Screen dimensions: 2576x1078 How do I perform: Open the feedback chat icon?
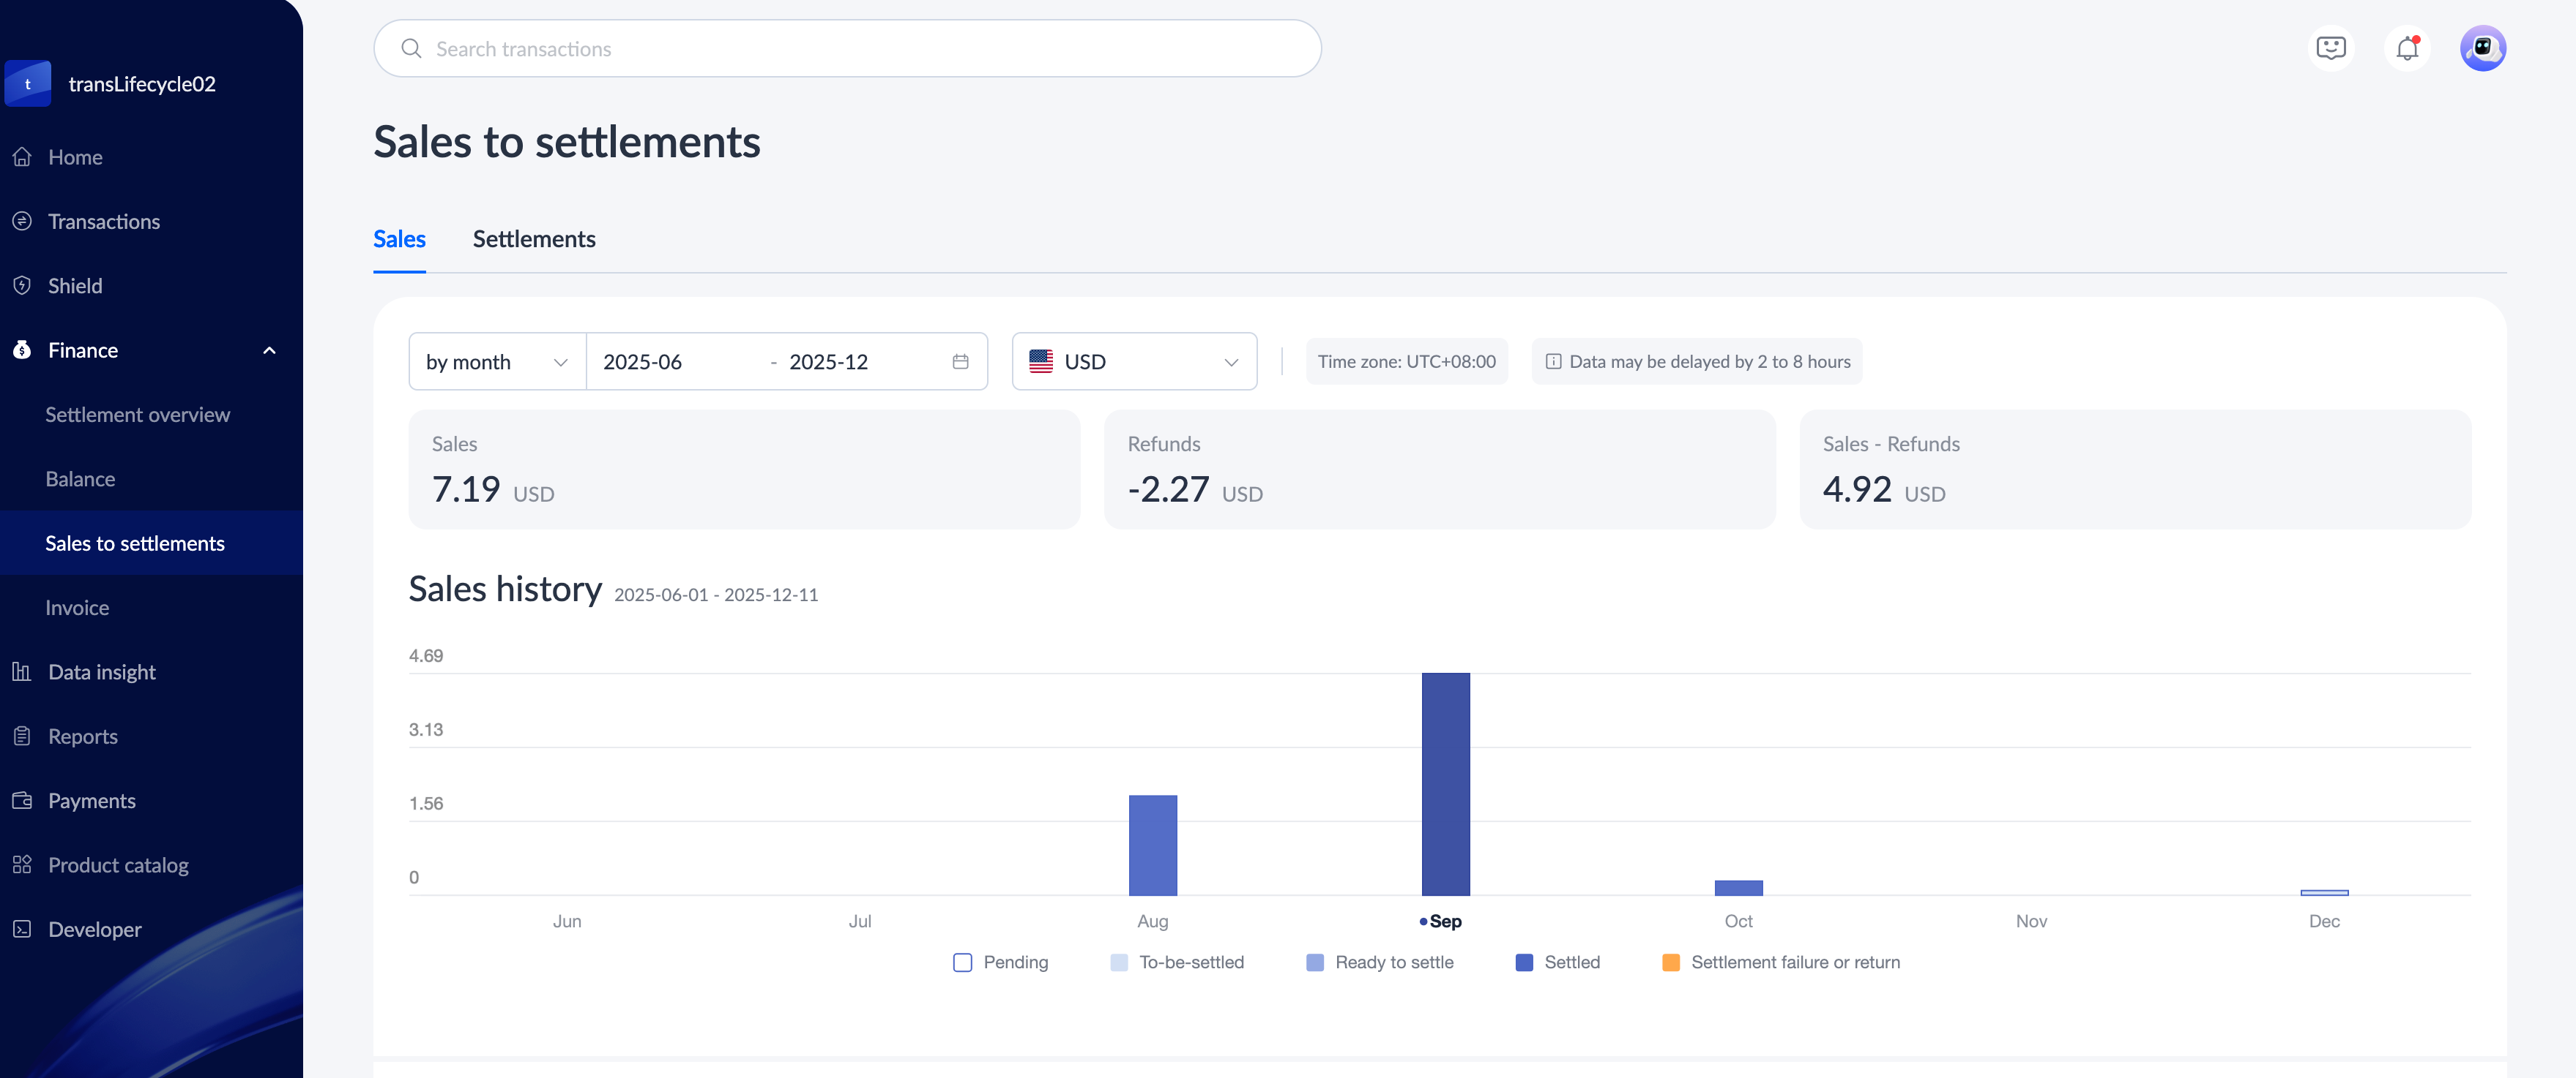(x=2330, y=48)
